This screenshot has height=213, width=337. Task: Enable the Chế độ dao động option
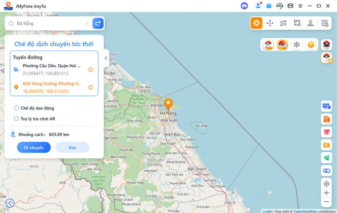click(16, 108)
